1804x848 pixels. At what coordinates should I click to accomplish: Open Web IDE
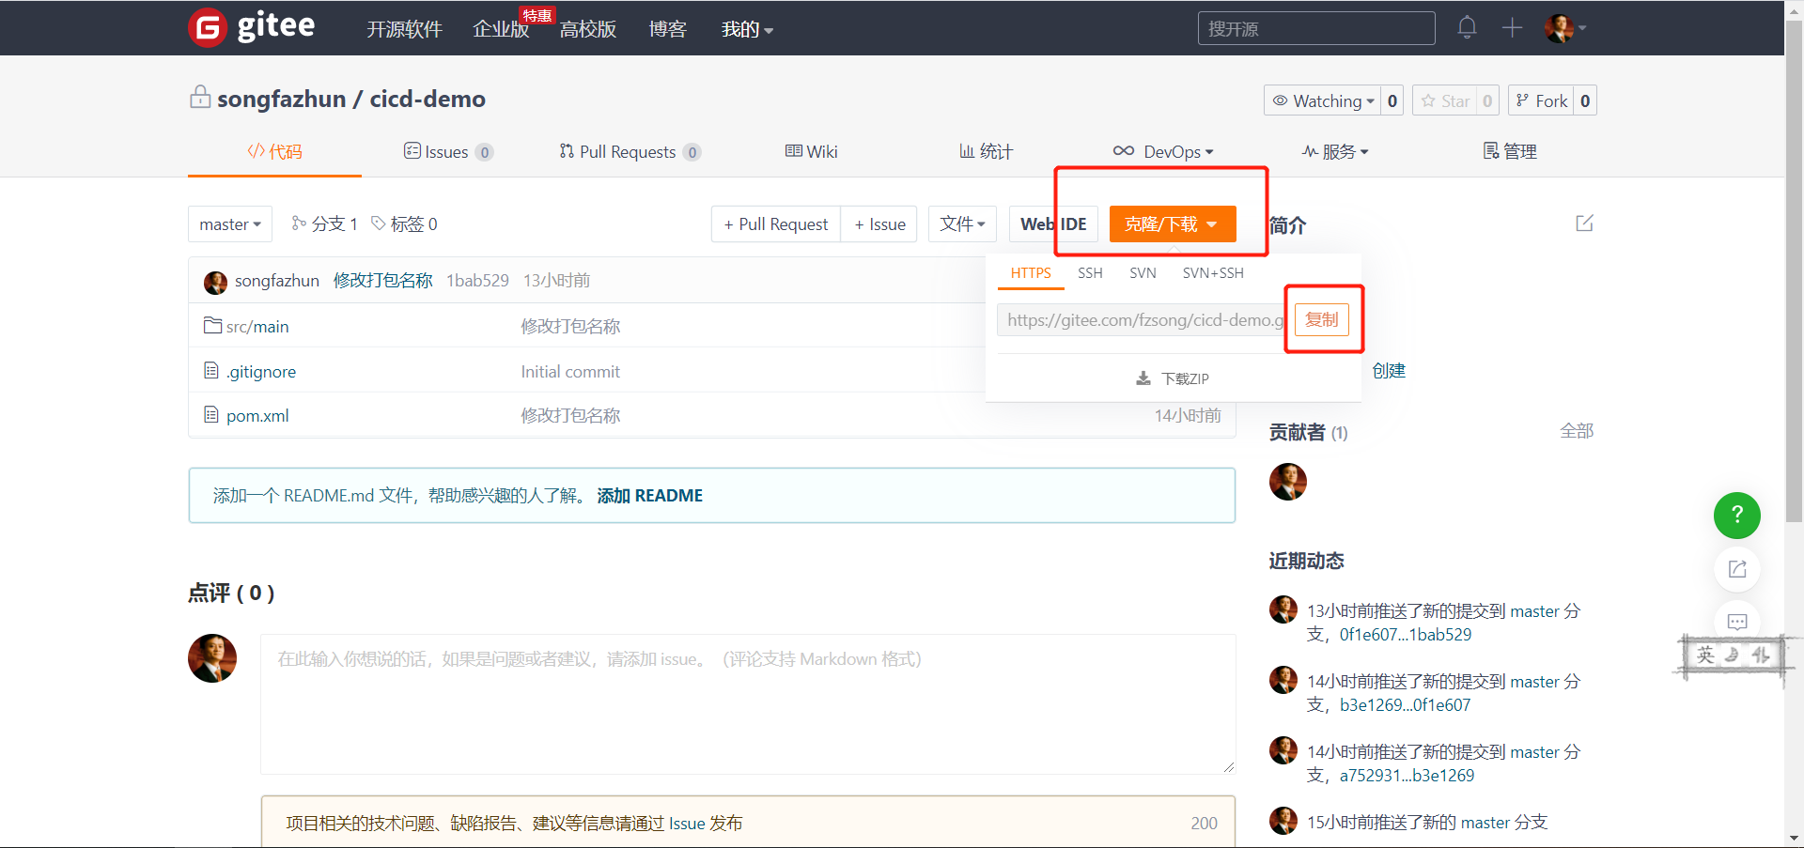tap(1053, 224)
